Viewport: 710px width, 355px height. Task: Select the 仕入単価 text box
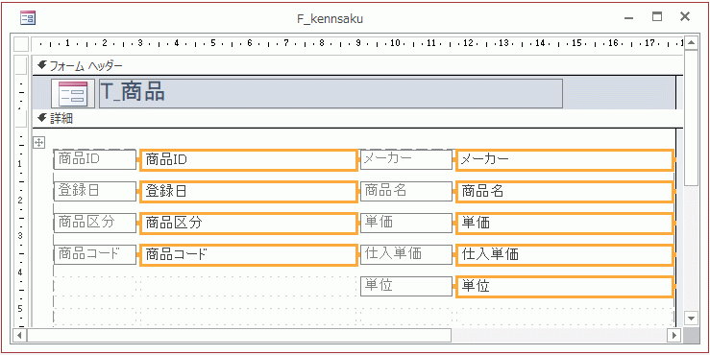pos(565,255)
